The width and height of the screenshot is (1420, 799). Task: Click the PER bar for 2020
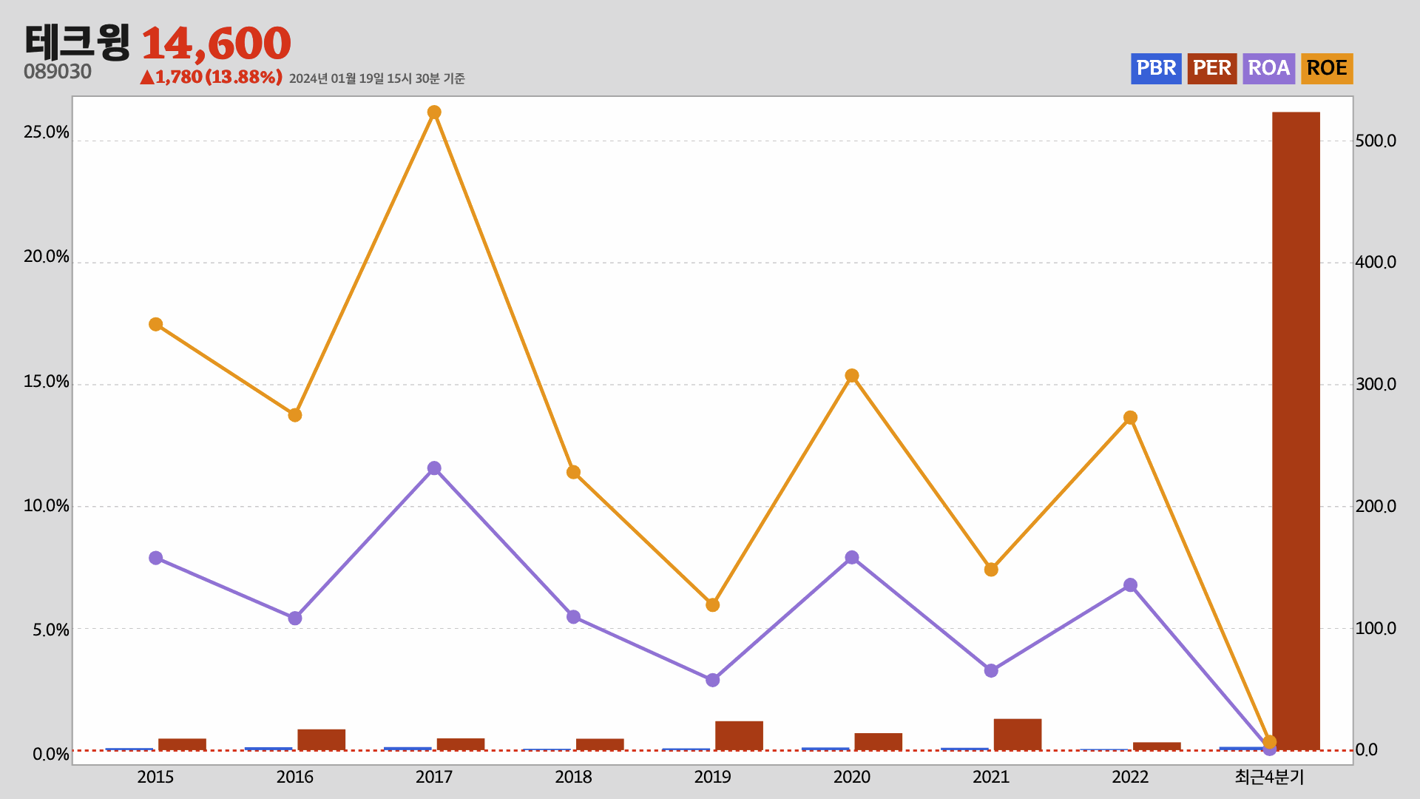879,741
